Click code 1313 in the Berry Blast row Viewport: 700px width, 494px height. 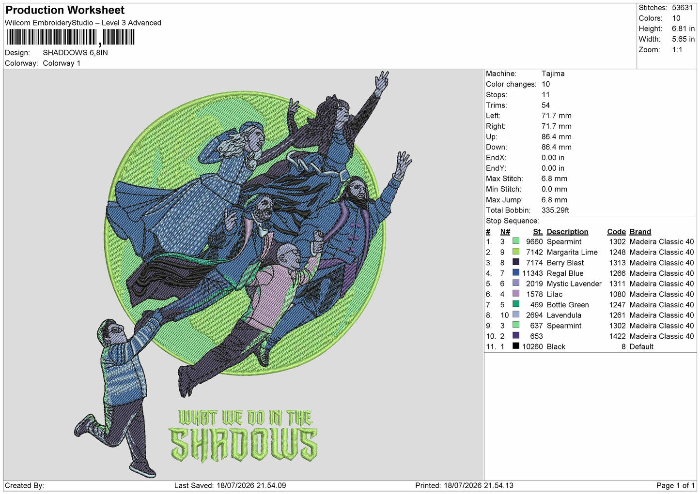coord(617,263)
